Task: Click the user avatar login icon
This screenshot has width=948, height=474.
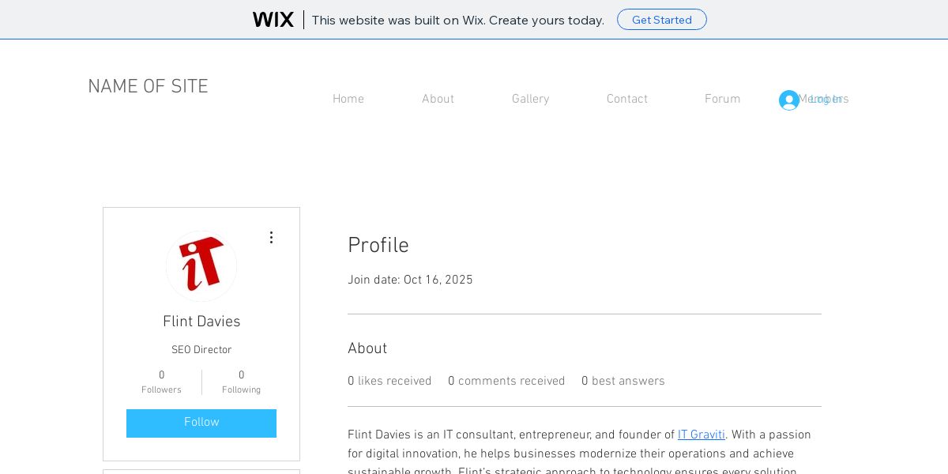Action: 788,100
